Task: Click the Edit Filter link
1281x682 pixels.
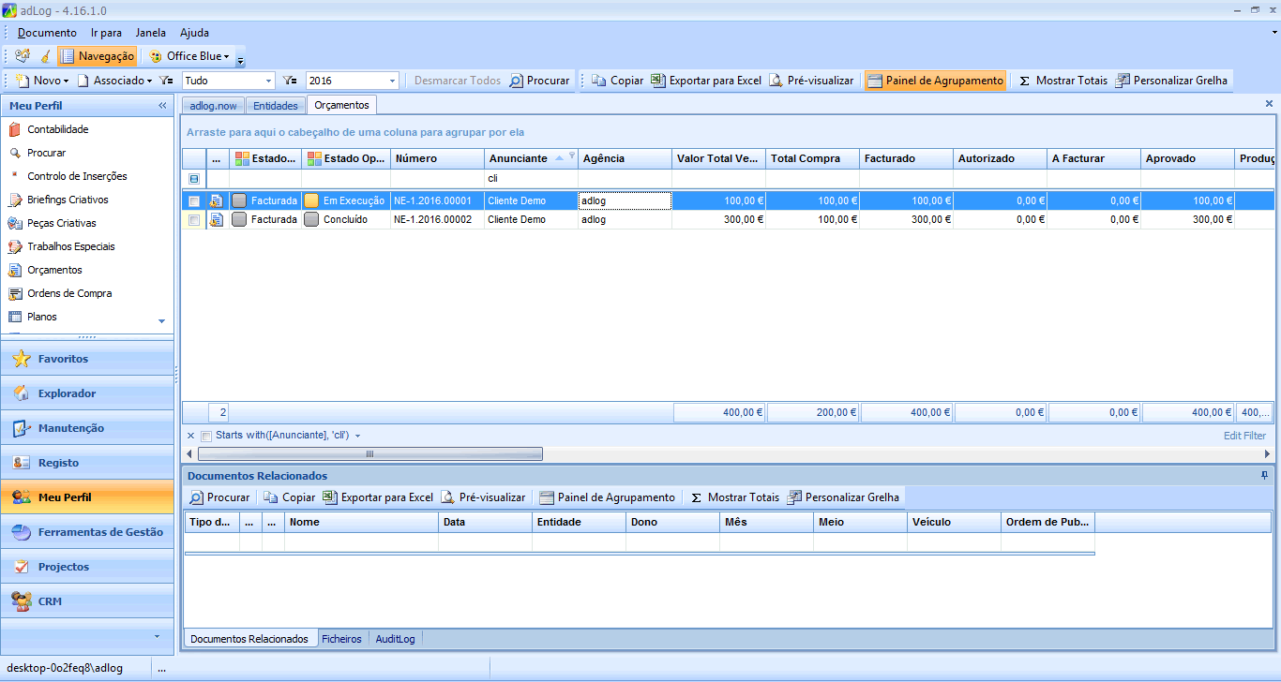Action: 1243,436
